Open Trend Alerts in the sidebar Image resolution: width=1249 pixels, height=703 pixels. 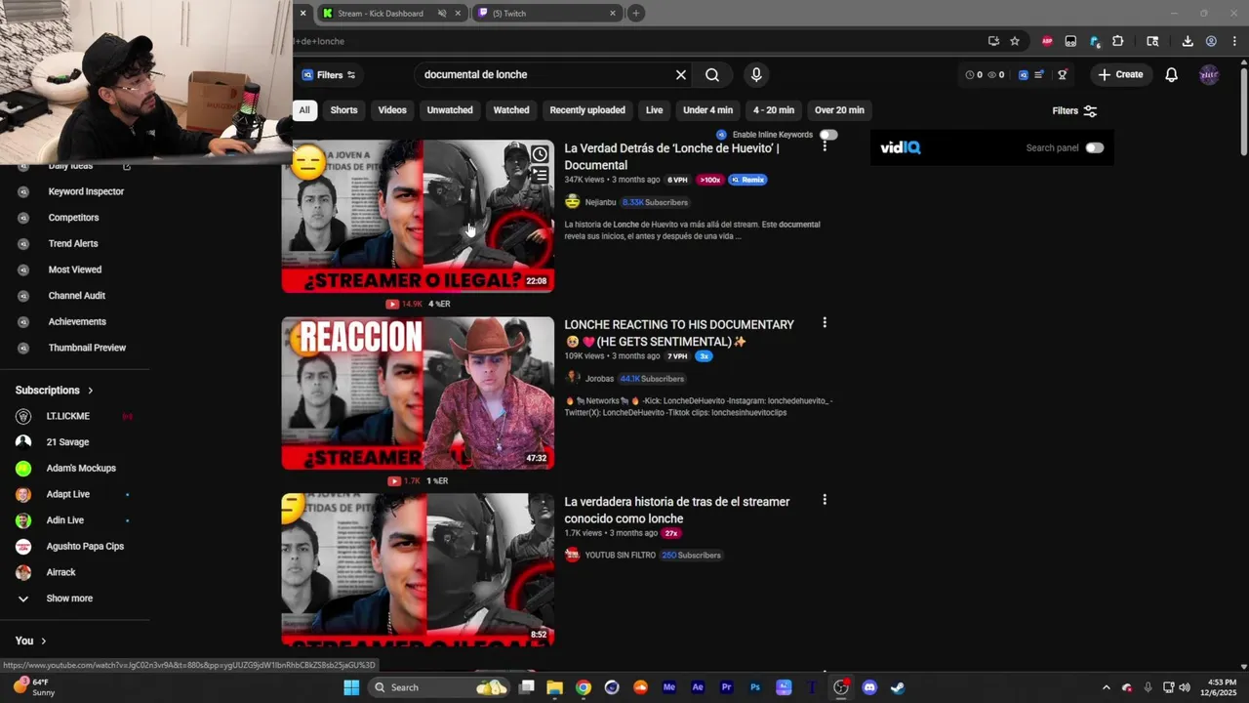(x=73, y=243)
